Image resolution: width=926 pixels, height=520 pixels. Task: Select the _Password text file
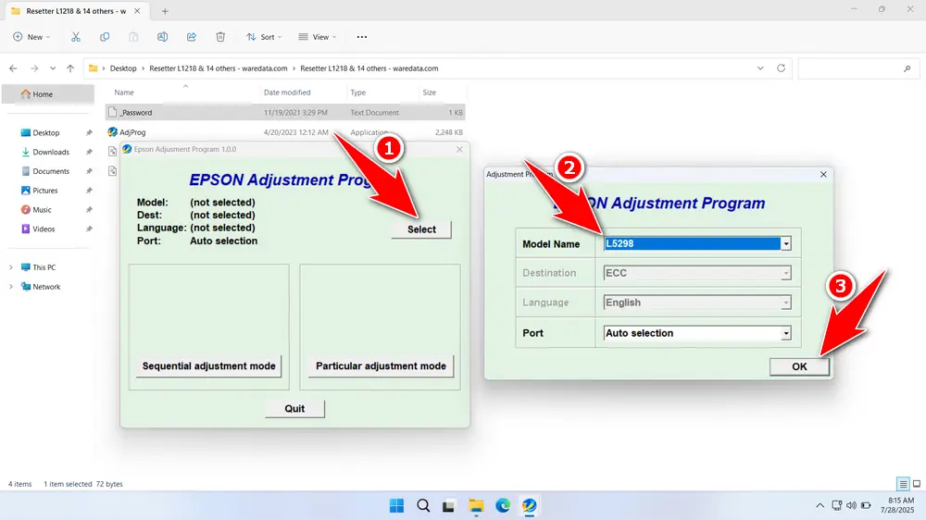click(x=285, y=112)
